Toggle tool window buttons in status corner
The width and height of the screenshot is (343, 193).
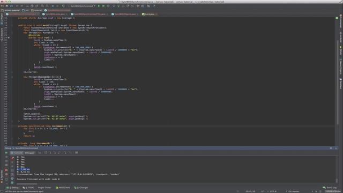pos(2,191)
